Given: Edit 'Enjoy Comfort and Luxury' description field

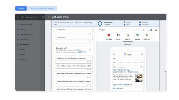Looking at the screenshot, I should pos(74,81).
